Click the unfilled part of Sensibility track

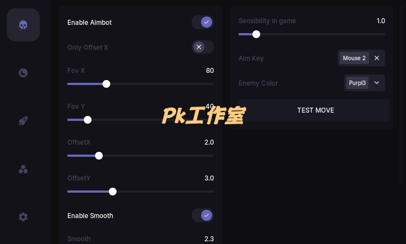(x=323, y=34)
